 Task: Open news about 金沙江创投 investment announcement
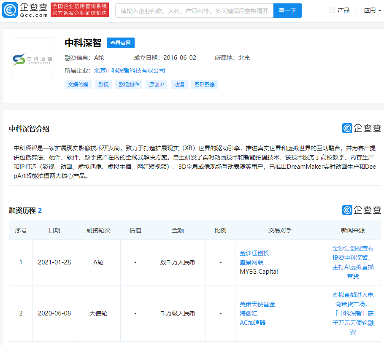pyautogui.click(x=353, y=262)
